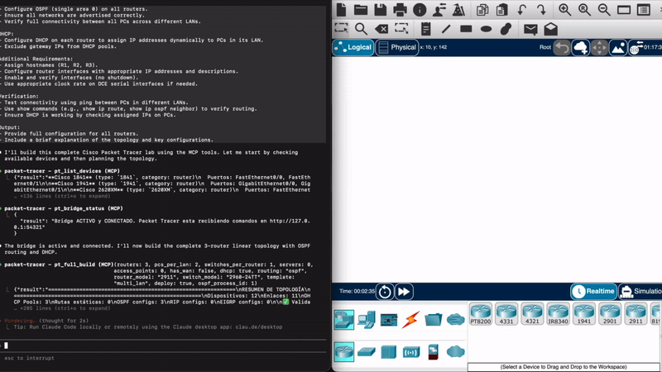
Task: Select the End Devices category
Action: pyautogui.click(x=367, y=319)
